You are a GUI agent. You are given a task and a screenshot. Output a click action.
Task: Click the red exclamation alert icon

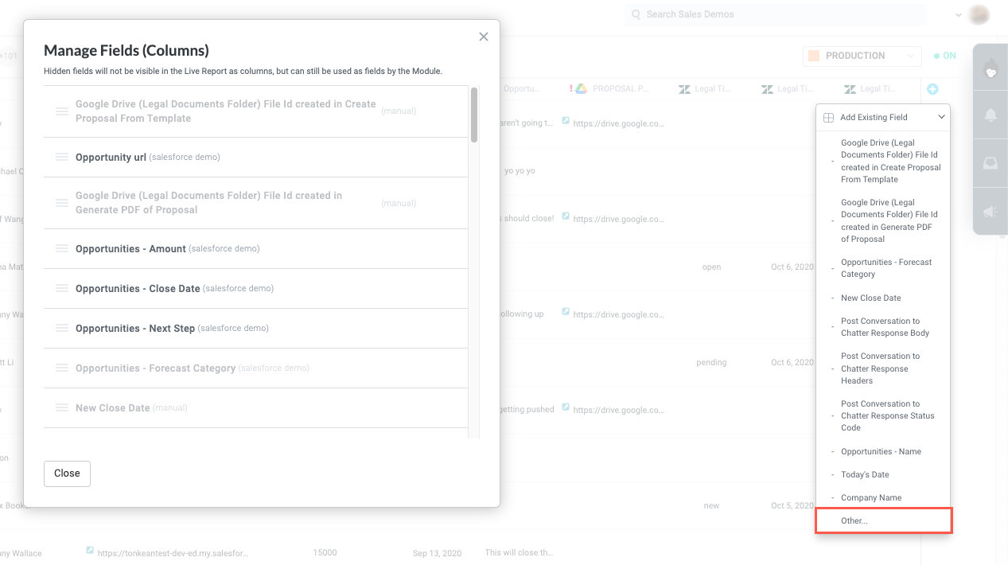click(x=571, y=88)
